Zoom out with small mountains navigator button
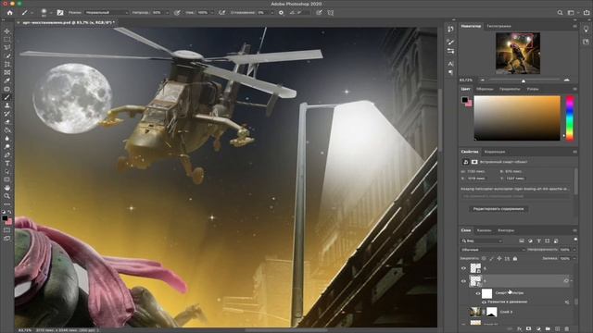The image size is (593, 333). [482, 80]
